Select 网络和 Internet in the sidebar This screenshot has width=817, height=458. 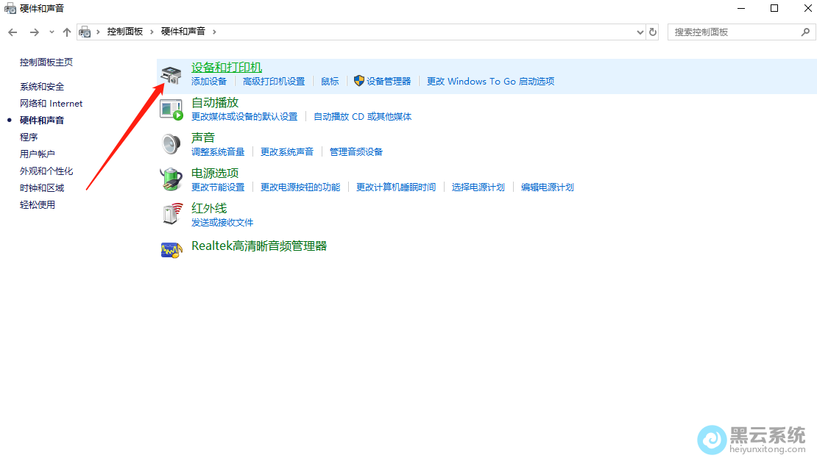pos(51,104)
